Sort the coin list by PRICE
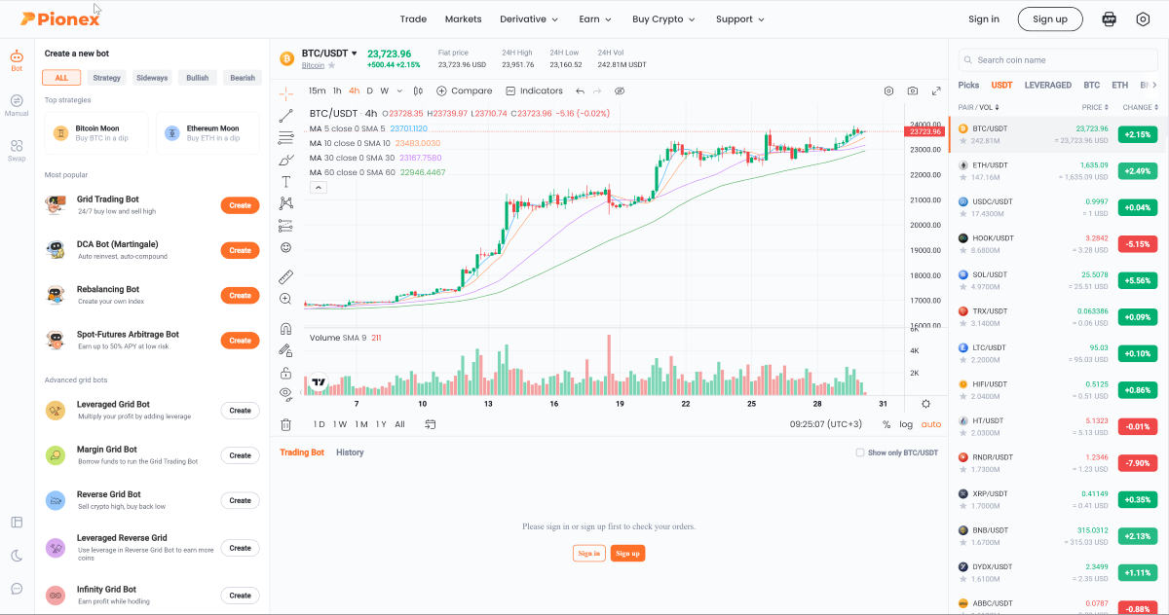 [1094, 107]
